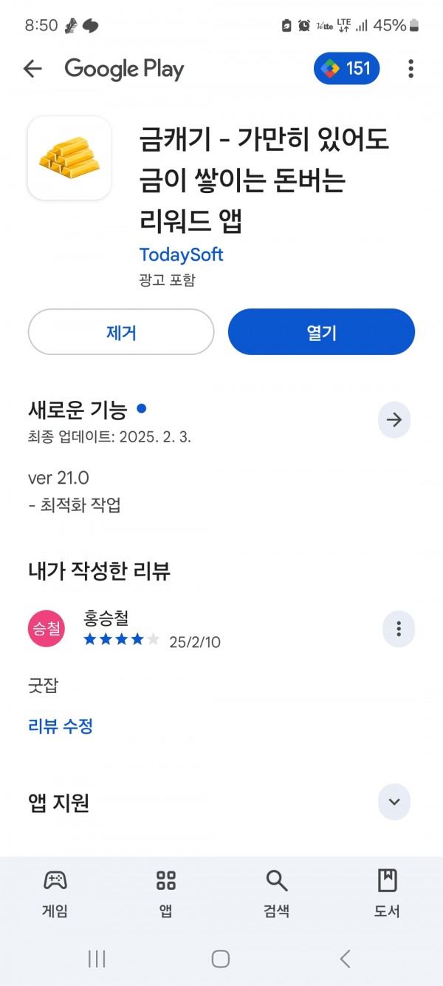
Task: Switch to the 앱 tab
Action: [166, 894]
